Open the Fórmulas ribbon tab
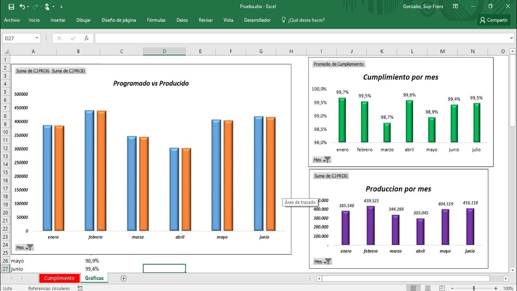Screen dimensions: 517x291 coord(156,20)
